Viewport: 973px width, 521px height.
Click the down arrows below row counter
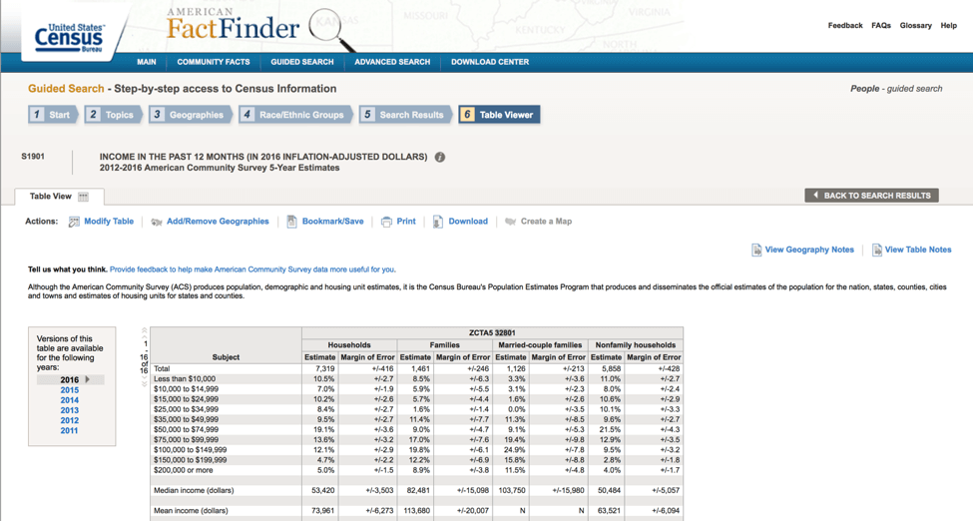(x=145, y=381)
